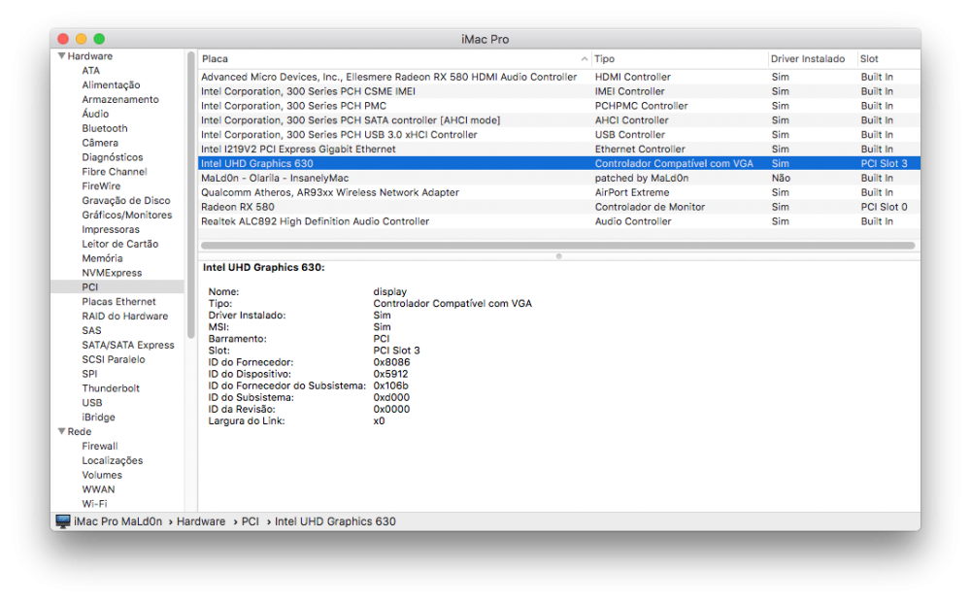Select Localizações under Rede
971x603 pixels.
click(112, 460)
